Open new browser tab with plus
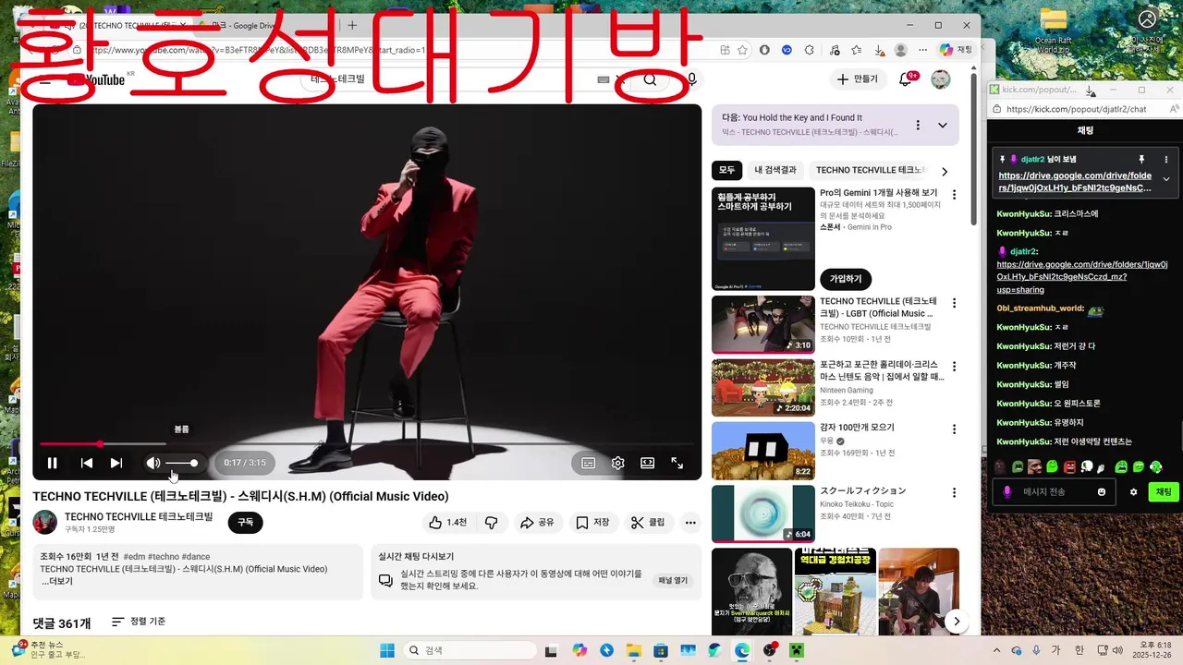This screenshot has height=665, width=1183. tap(351, 25)
